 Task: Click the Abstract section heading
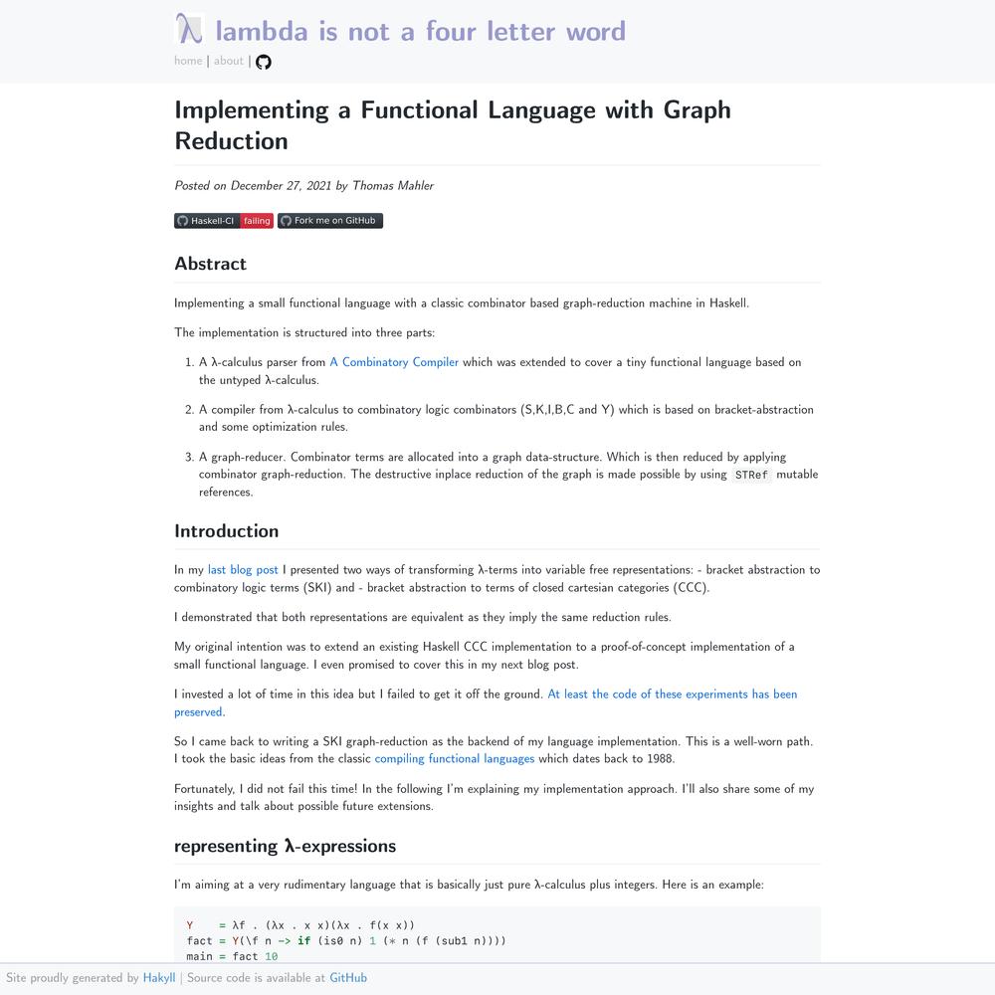pyautogui.click(x=210, y=264)
